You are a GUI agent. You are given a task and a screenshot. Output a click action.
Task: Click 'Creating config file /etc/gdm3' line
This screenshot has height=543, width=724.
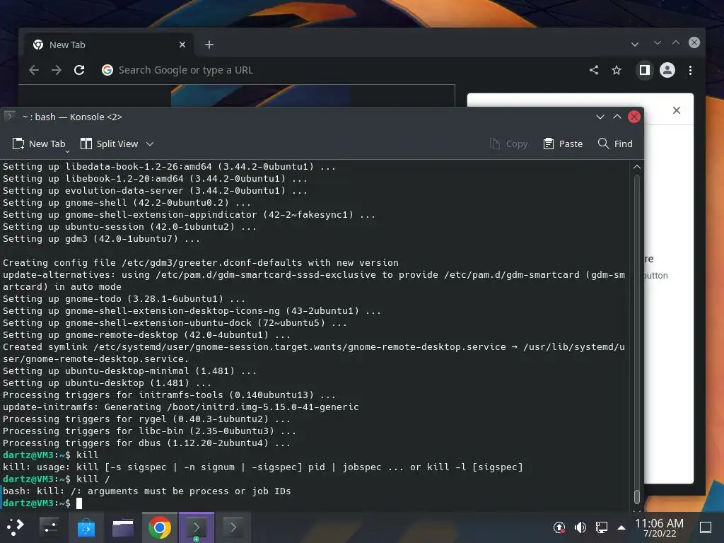[200, 263]
